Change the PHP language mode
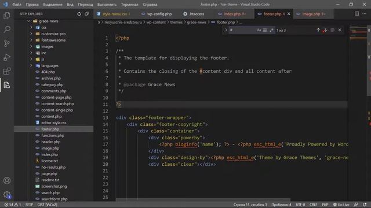The width and height of the screenshot is (371, 208). click(x=325, y=205)
